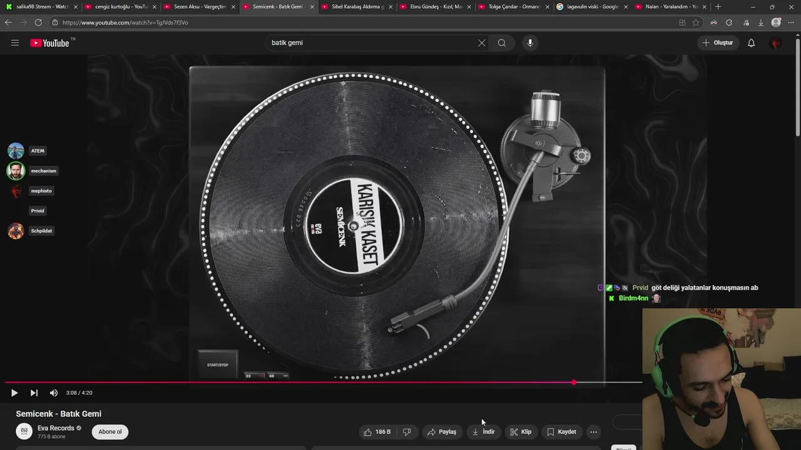This screenshot has width=801, height=450.
Task: Open the browser profile avatar
Action: tap(777, 22)
